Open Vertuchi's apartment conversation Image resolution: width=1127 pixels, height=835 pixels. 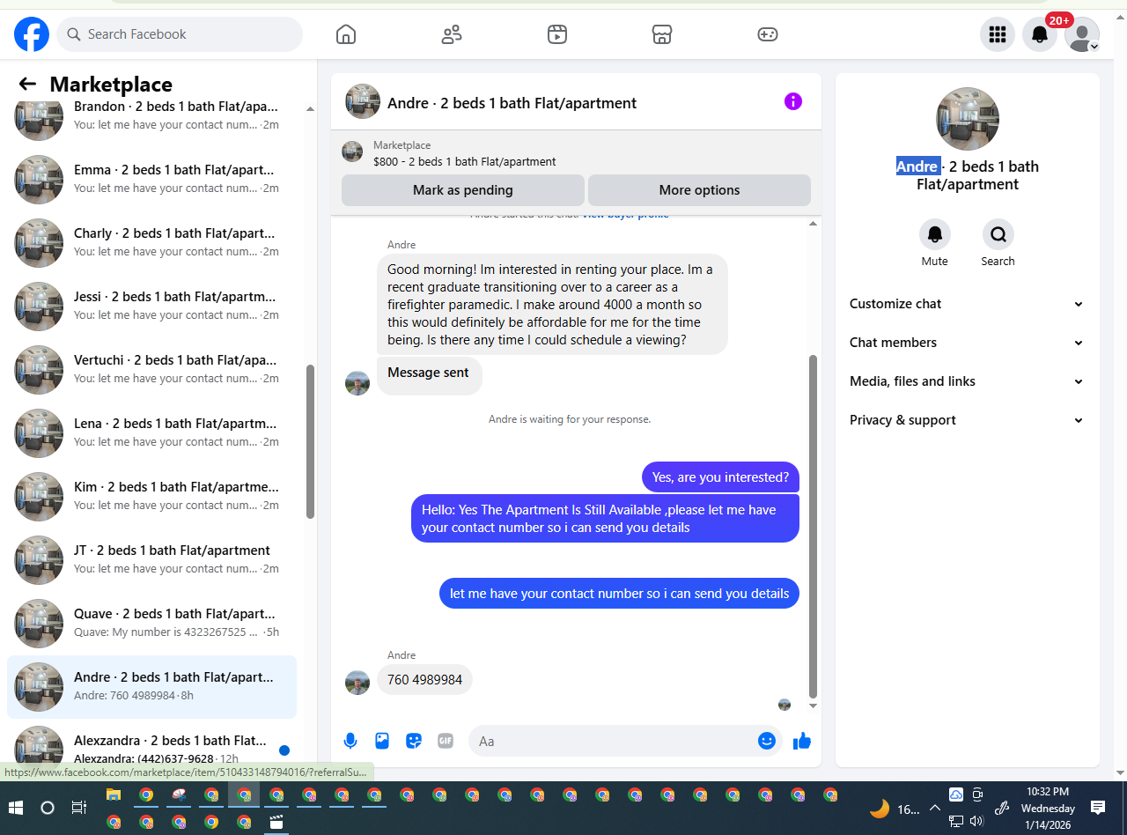click(152, 370)
